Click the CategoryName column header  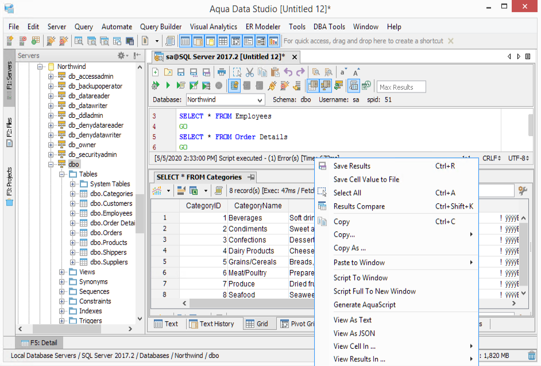pyautogui.click(x=258, y=206)
